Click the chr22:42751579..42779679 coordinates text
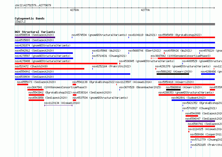 pyautogui.click(x=33, y=5)
